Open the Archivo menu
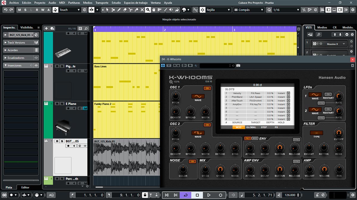Viewport: 357px width, 200px height. pyautogui.click(x=14, y=3)
